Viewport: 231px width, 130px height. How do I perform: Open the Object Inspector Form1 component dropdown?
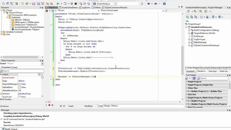[42, 64]
